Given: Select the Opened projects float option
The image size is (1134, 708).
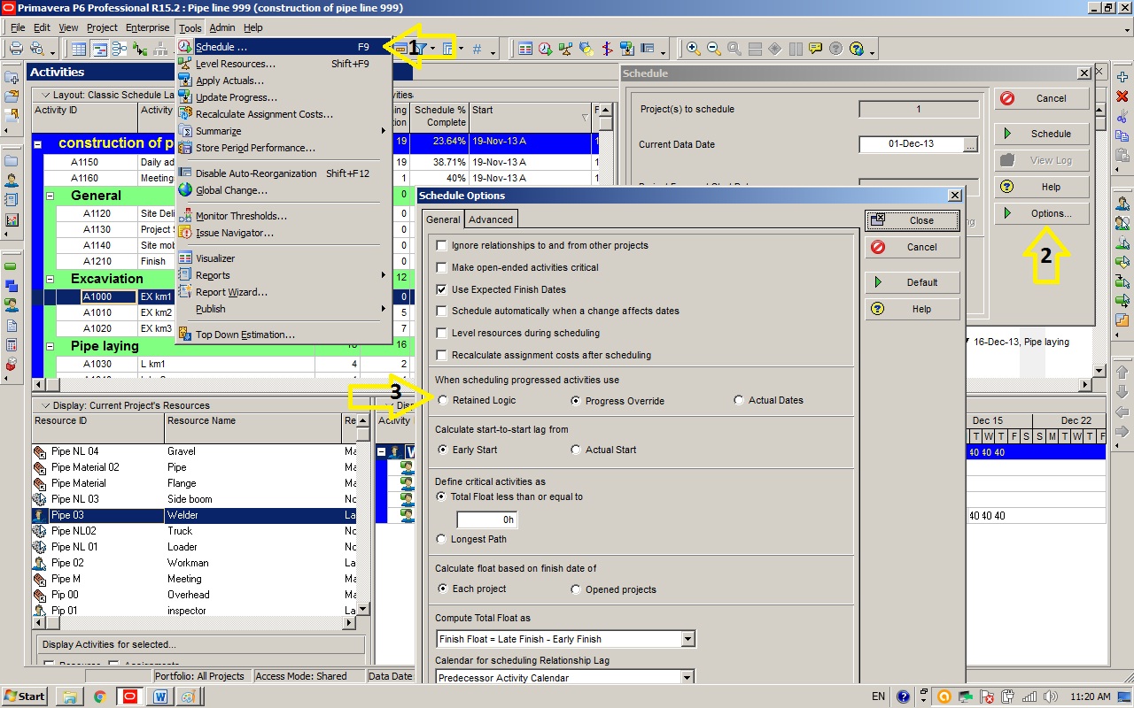Looking at the screenshot, I should (576, 589).
